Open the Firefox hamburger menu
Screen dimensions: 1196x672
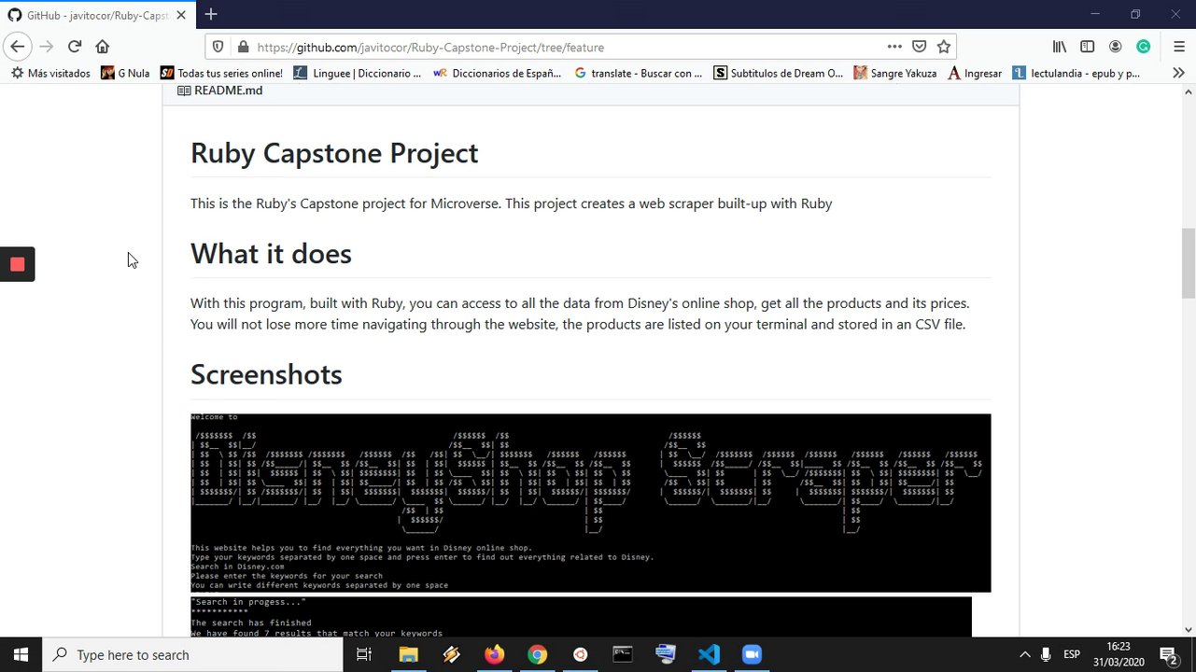[x=1179, y=47]
